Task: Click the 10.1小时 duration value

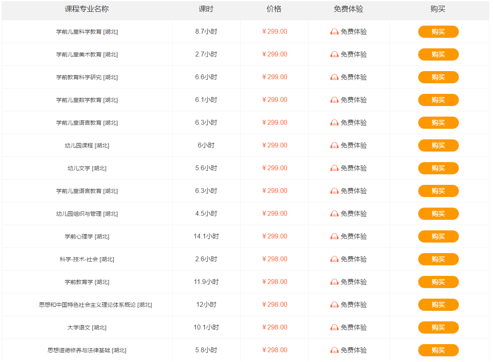Action: point(206,327)
